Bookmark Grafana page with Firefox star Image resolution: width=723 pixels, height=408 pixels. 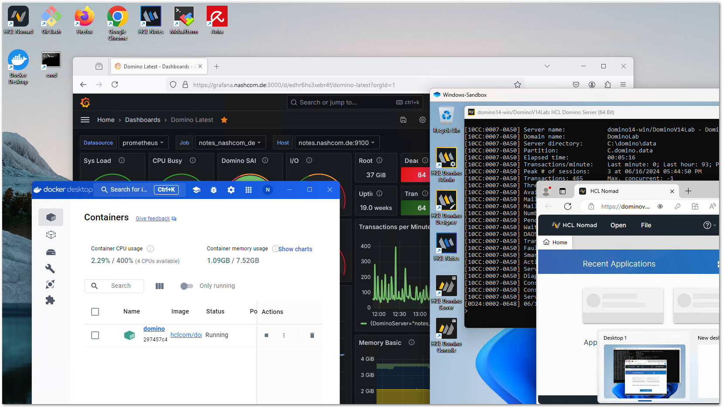pos(518,84)
